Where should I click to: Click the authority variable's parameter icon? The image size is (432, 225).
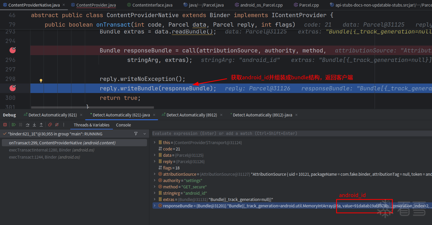pos(160,180)
